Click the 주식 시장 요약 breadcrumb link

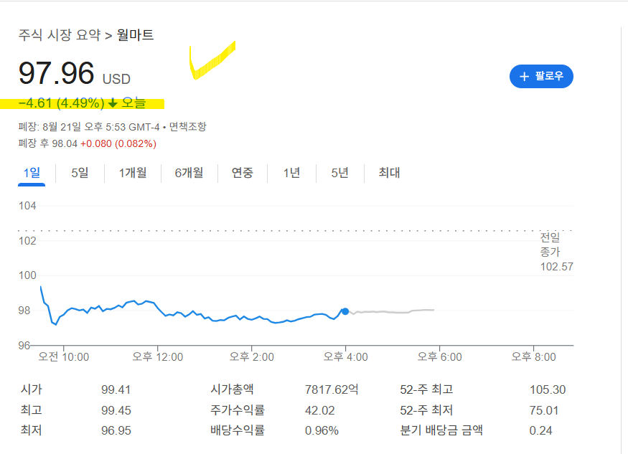[x=60, y=35]
